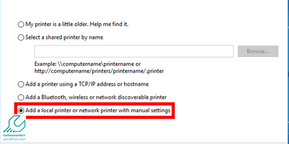Select the local printer with manual settings radio button

point(21,111)
